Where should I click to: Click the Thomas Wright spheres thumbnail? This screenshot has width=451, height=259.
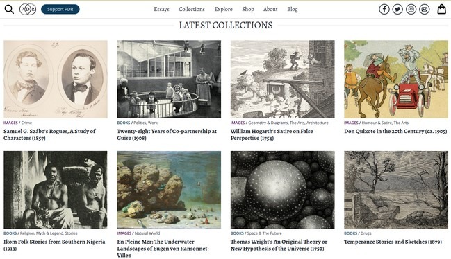(282, 190)
